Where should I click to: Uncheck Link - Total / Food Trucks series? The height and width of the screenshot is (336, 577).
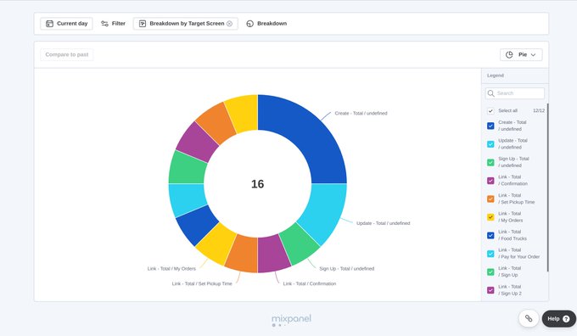pyautogui.click(x=490, y=235)
